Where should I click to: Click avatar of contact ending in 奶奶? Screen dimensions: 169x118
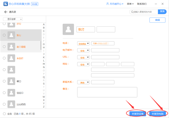pos(11,104)
